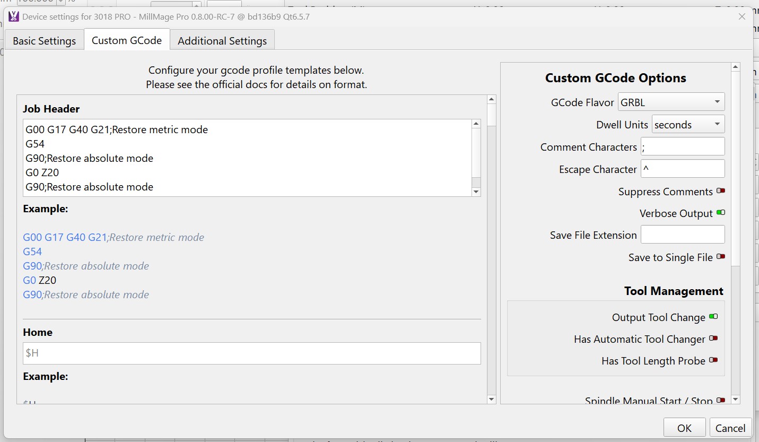The image size is (759, 442).
Task: Click options panel scroll-up arrow
Action: point(735,67)
